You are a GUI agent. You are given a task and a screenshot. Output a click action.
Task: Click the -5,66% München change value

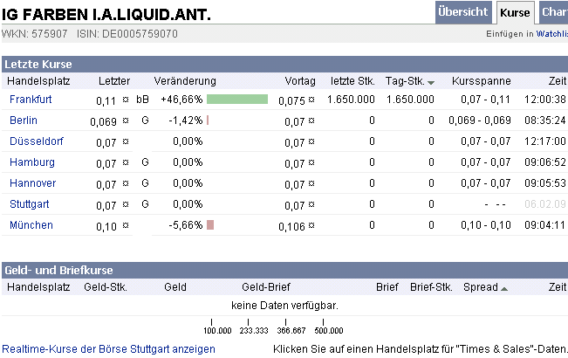186,225
